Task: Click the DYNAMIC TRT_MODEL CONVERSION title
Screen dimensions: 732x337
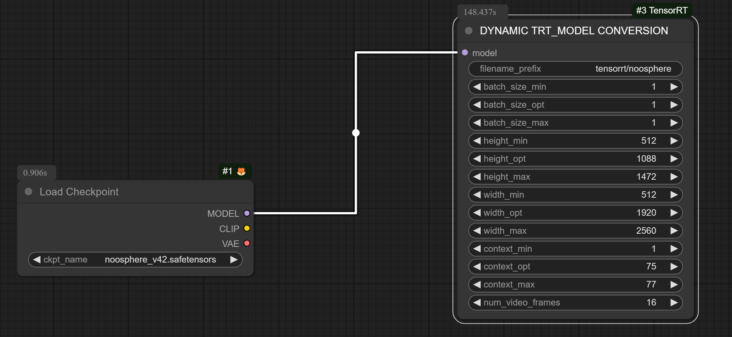Action: pos(574,30)
